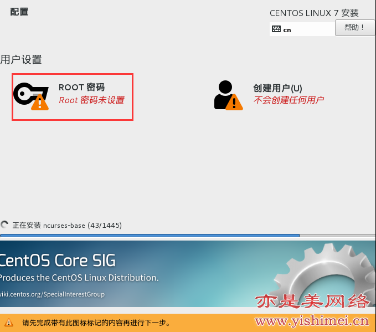
Task: Click the CentOS Core SIG banner heading
Action: click(x=58, y=261)
